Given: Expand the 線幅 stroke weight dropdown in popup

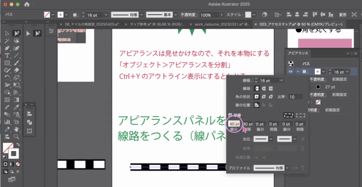Looking at the screenshot, I should 281,81.
